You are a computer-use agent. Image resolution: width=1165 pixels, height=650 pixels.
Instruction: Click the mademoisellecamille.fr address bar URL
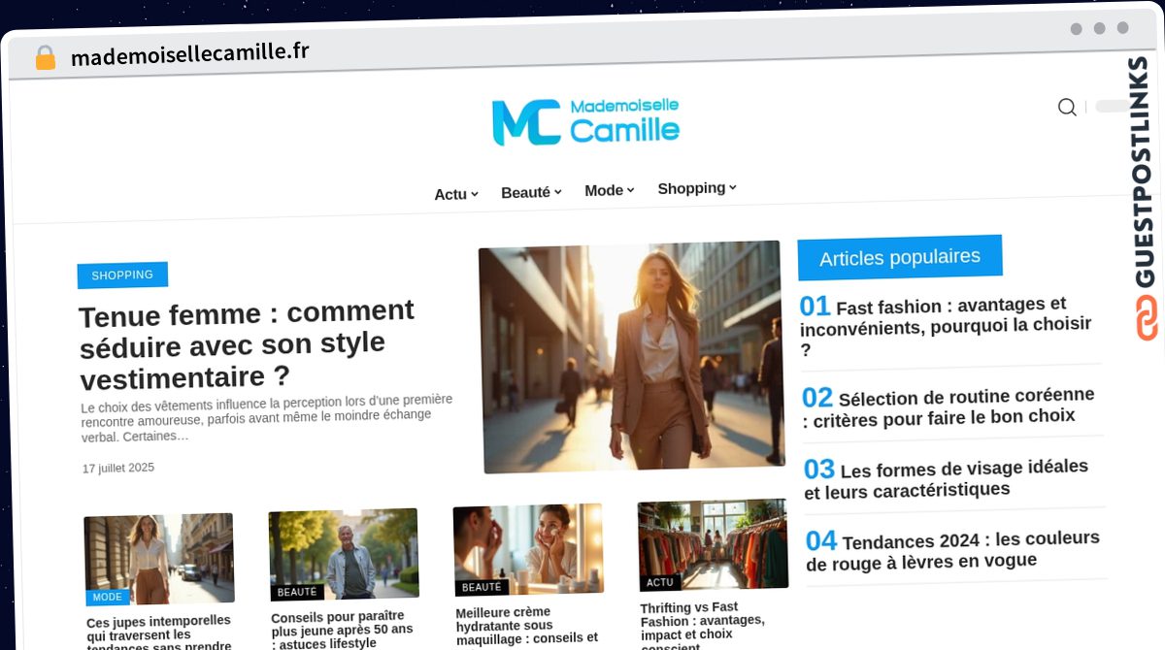(x=190, y=54)
